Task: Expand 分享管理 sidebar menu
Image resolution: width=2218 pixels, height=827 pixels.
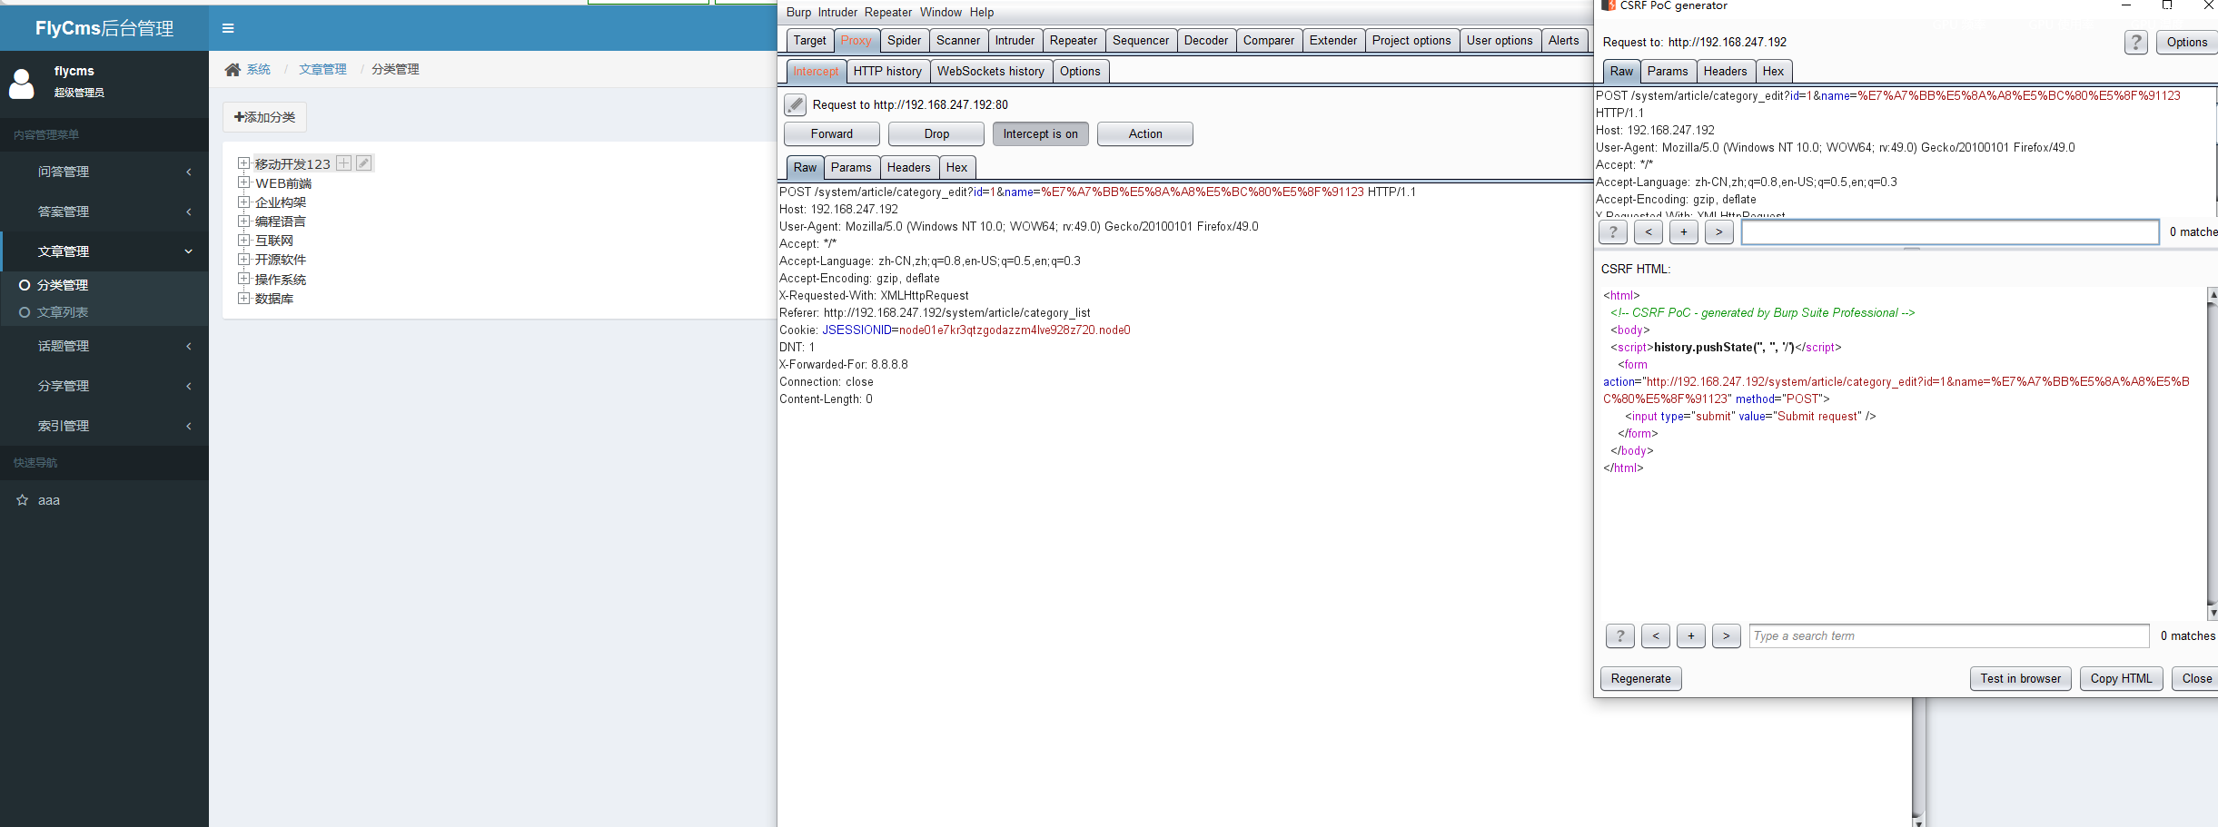Action: (104, 386)
